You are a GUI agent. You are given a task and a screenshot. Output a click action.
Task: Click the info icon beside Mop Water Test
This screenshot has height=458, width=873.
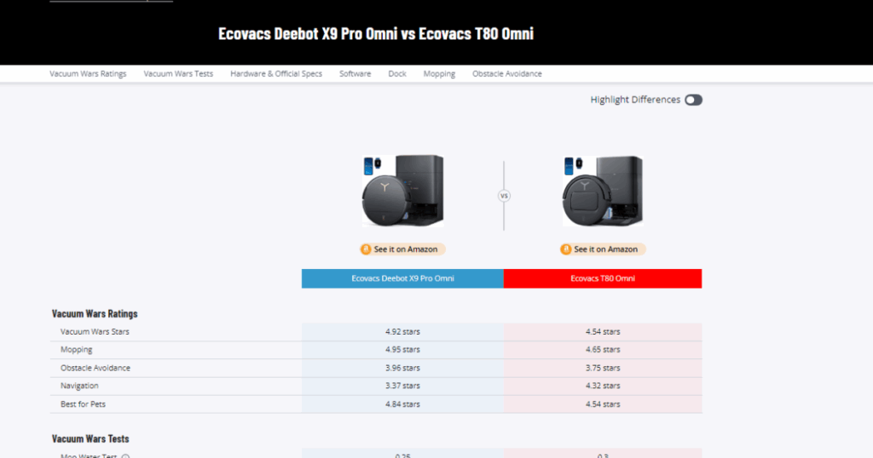click(126, 456)
